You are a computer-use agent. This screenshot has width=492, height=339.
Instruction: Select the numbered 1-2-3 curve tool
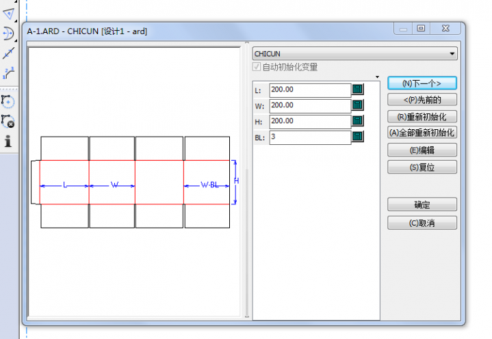8,73
